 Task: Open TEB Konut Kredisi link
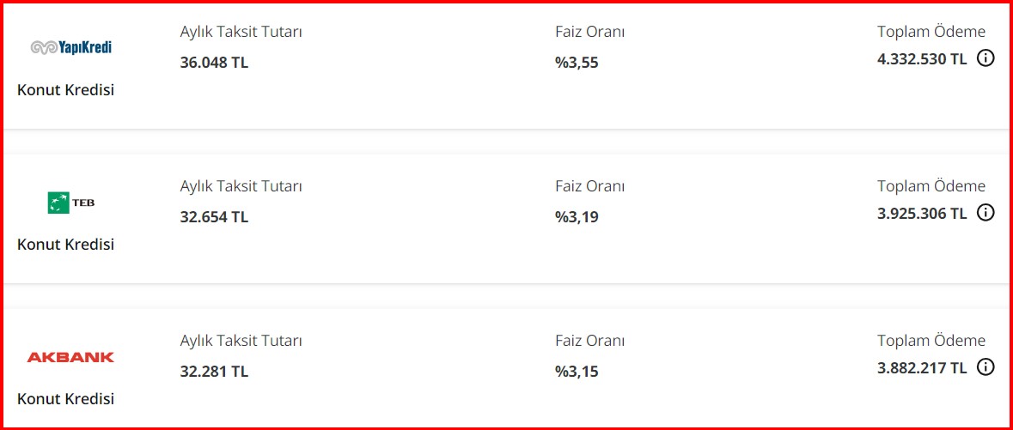(66, 245)
